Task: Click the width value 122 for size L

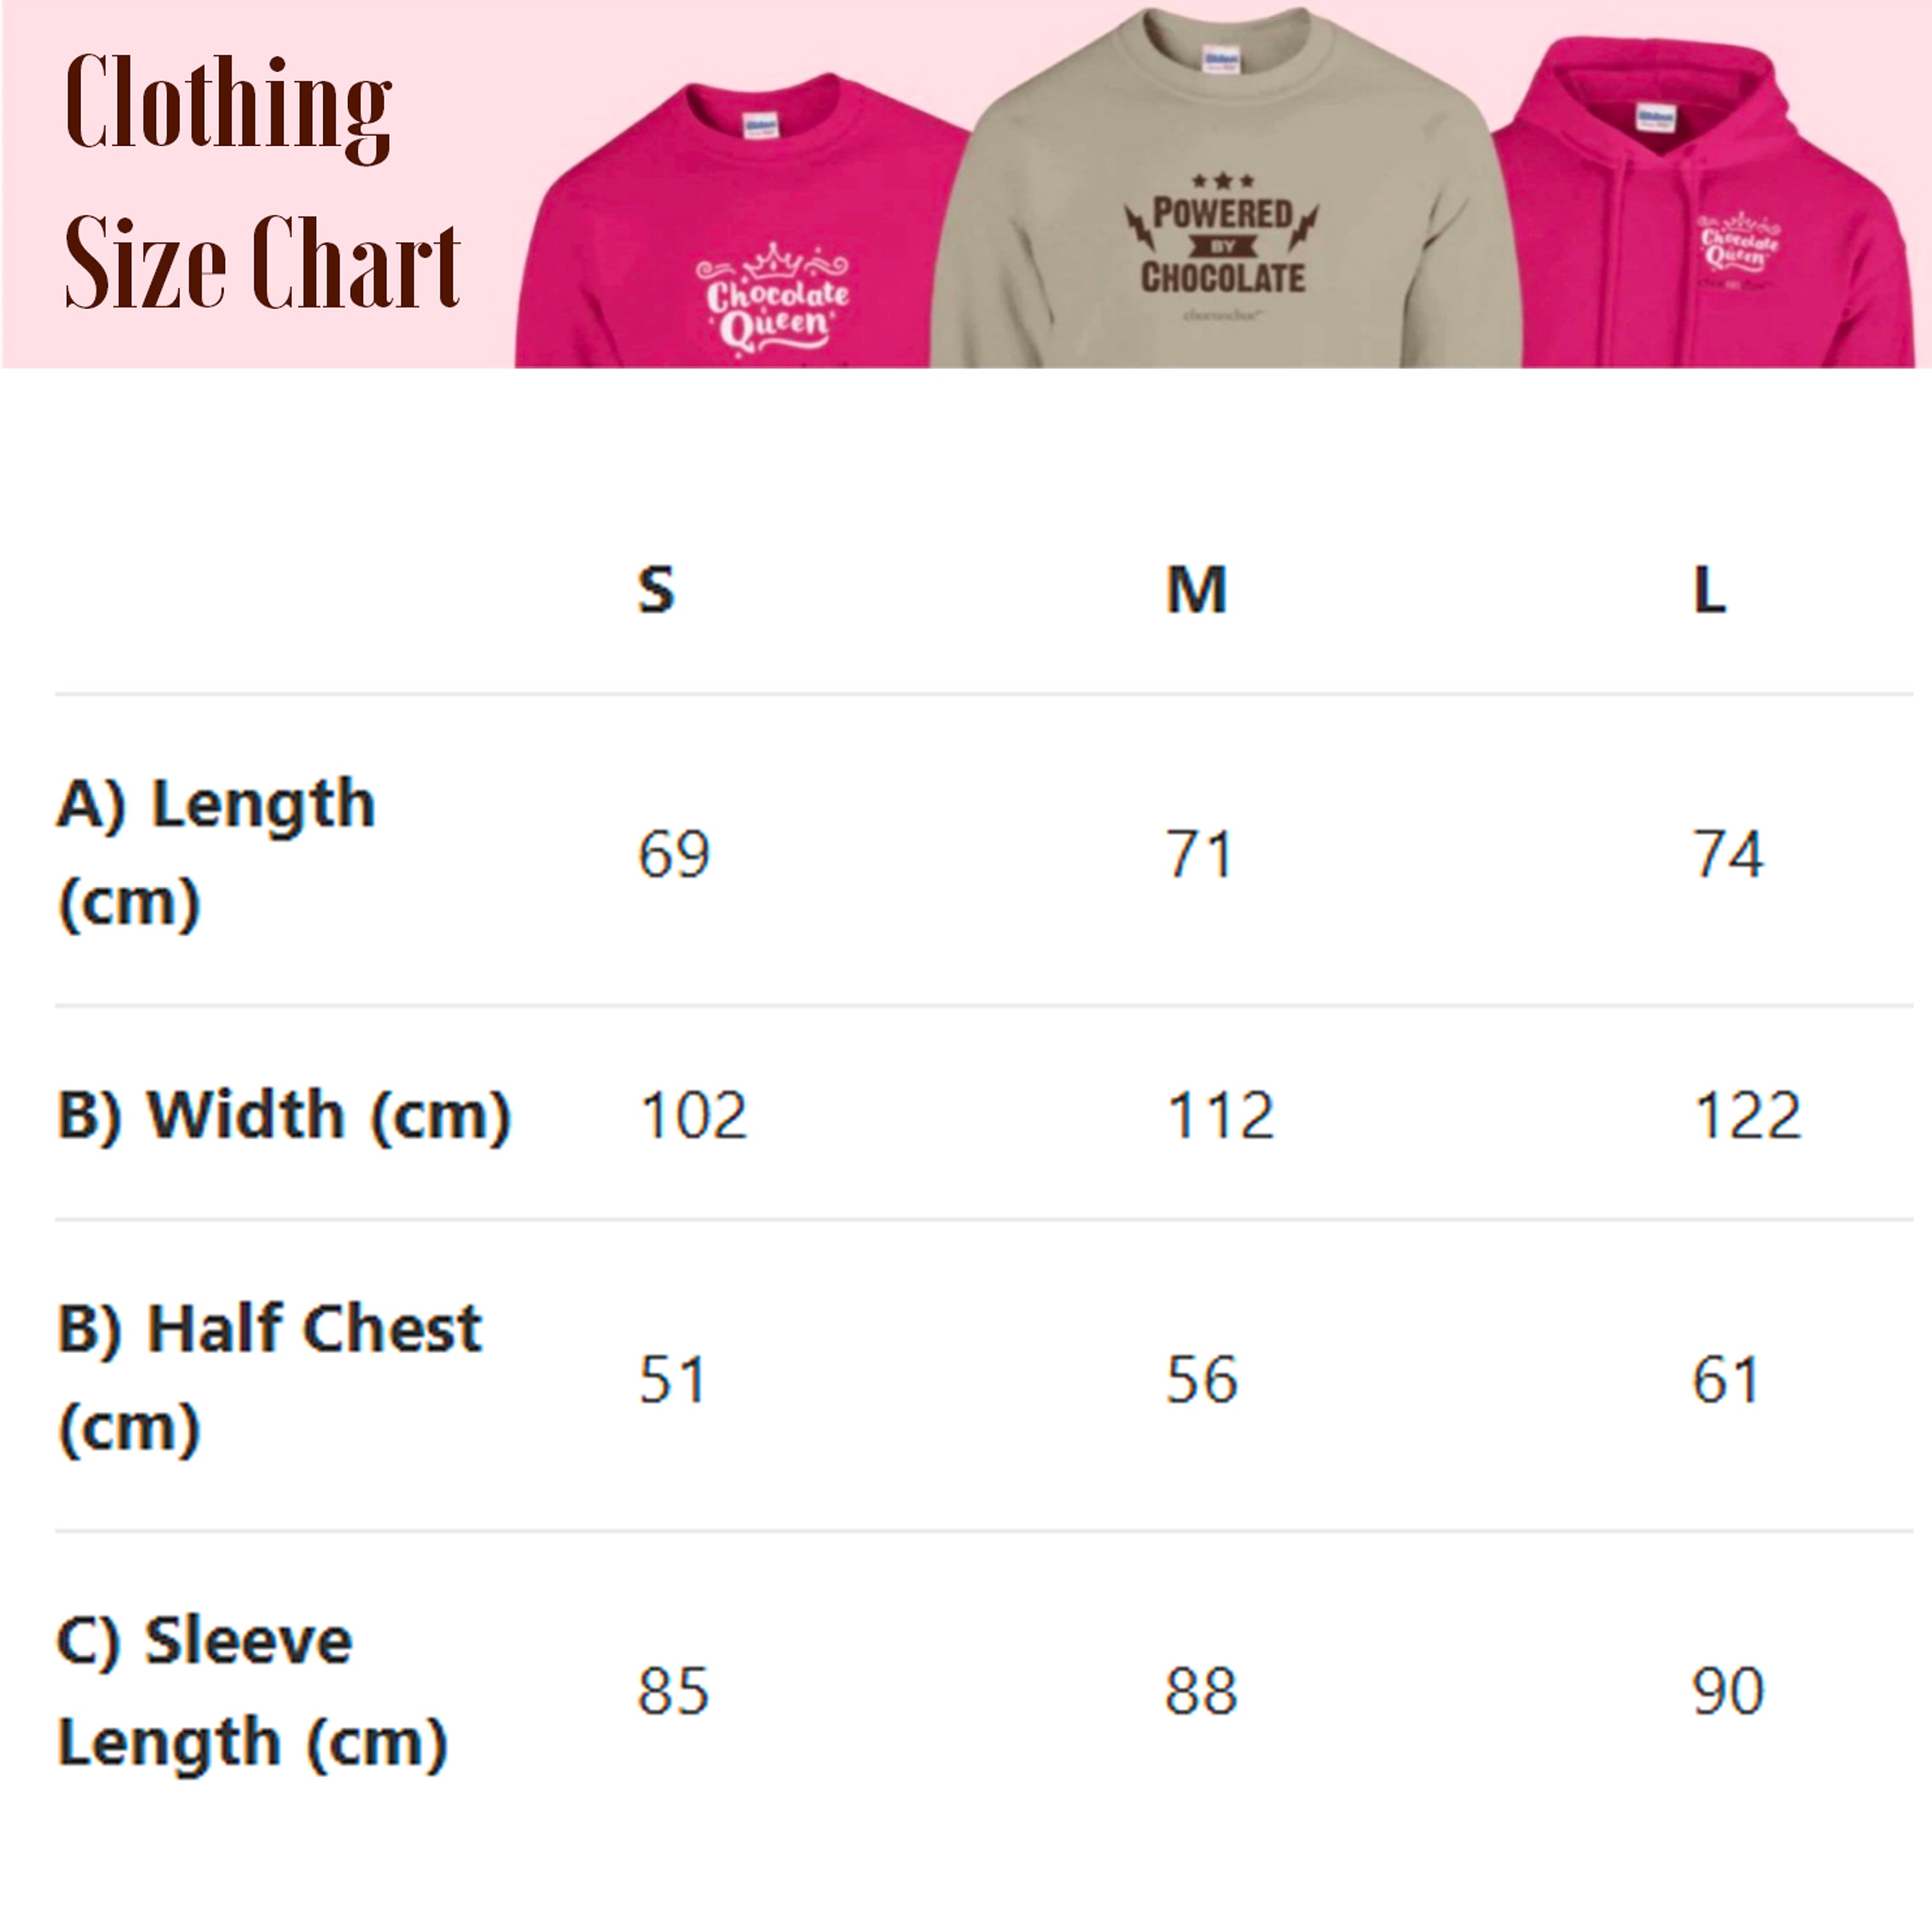Action: pyautogui.click(x=1748, y=1116)
